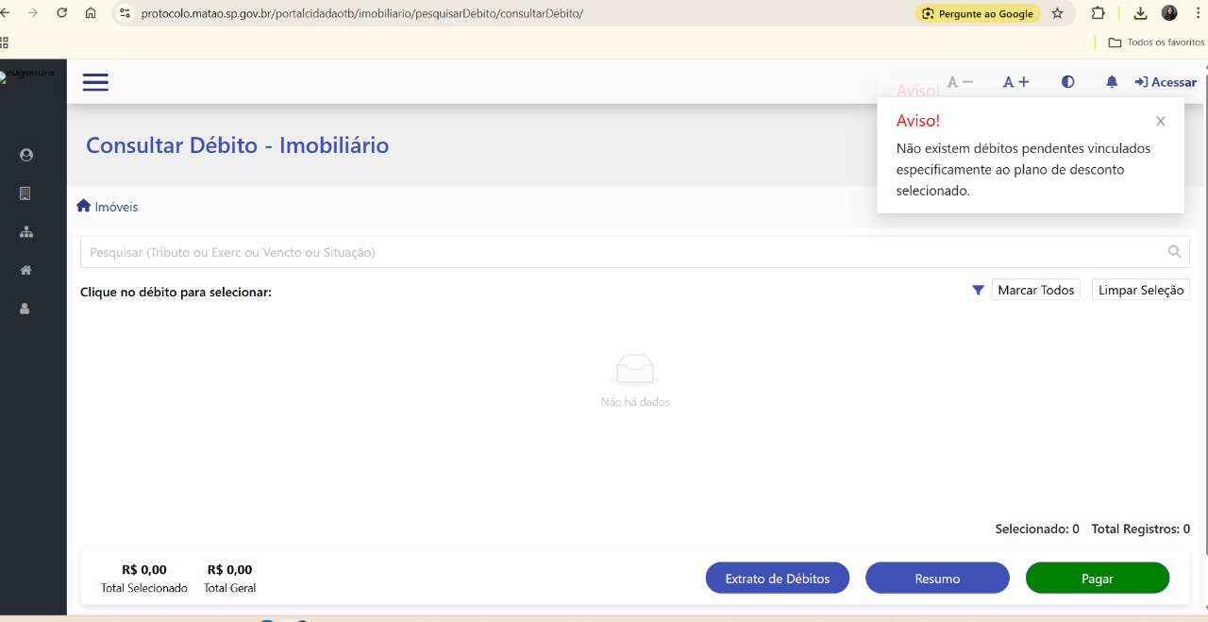Dismiss the Aviso warning popup
The height and width of the screenshot is (622, 1208).
(1161, 121)
